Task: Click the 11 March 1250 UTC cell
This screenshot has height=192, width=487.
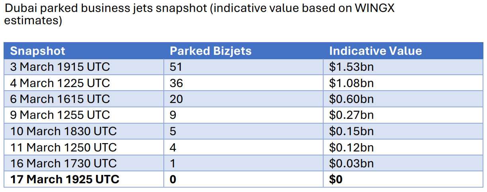Action: point(63,147)
